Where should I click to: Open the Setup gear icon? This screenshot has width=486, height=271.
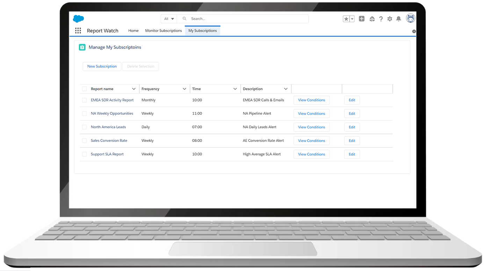click(x=390, y=19)
